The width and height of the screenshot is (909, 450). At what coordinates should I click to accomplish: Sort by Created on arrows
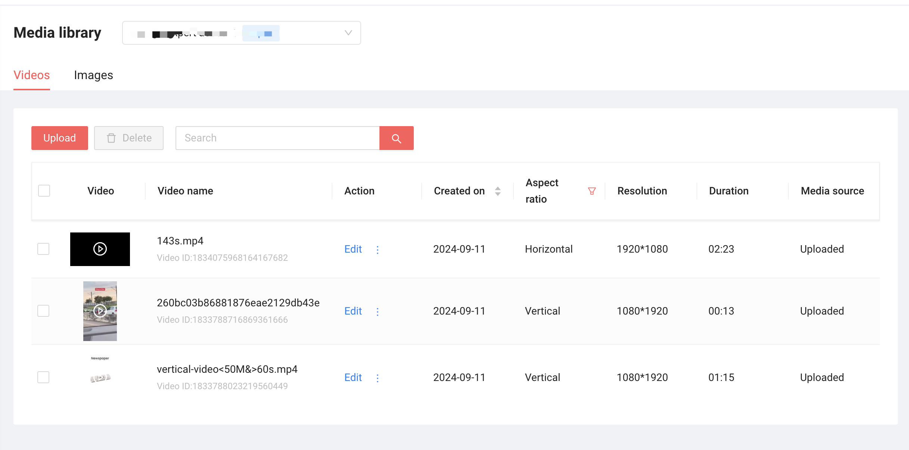click(497, 191)
